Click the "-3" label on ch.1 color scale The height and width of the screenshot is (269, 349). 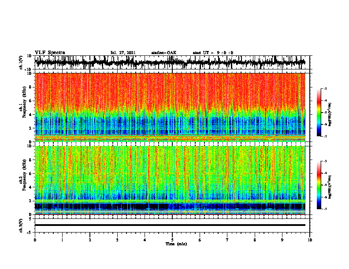pos(325,88)
